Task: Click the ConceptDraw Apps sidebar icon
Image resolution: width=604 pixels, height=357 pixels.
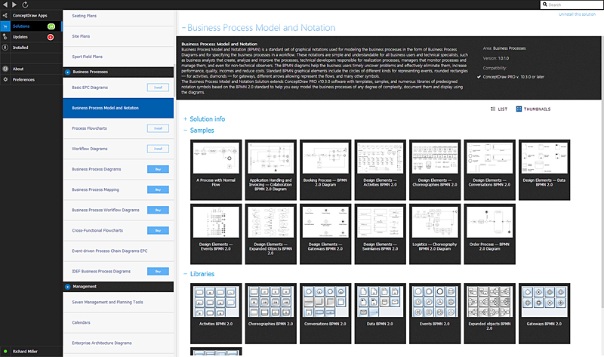Action: tap(5, 15)
